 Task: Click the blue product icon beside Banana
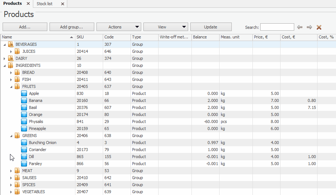click(x=24, y=100)
